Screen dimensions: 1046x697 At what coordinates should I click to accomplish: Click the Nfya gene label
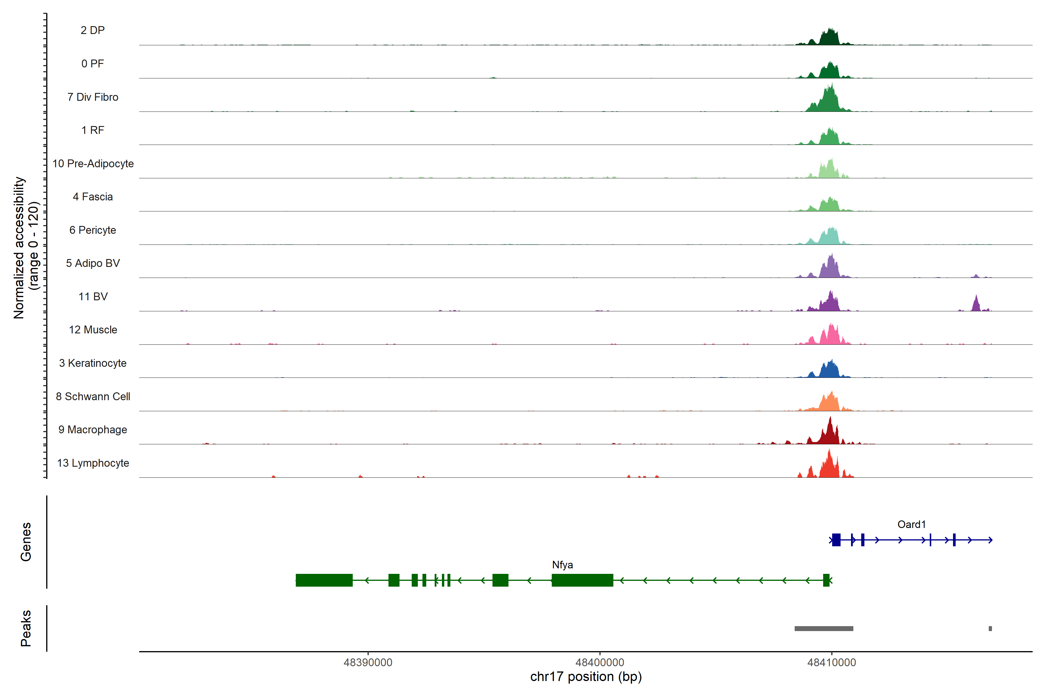point(562,565)
